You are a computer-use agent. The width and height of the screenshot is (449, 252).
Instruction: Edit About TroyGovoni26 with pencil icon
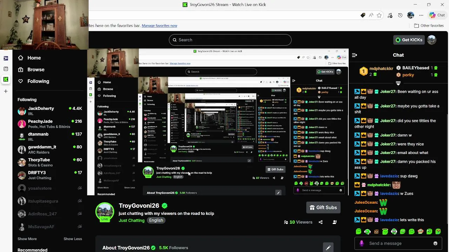pos(328,248)
